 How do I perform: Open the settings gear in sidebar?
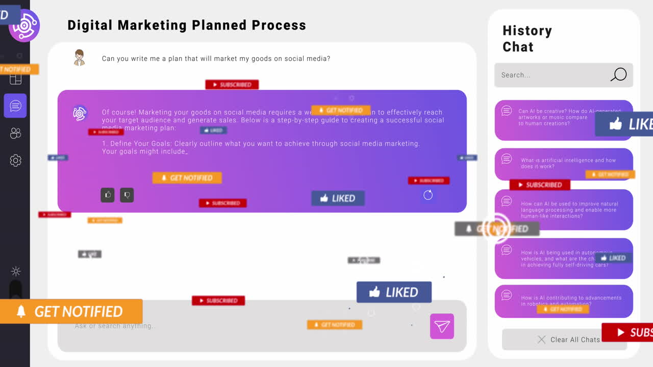click(x=15, y=161)
